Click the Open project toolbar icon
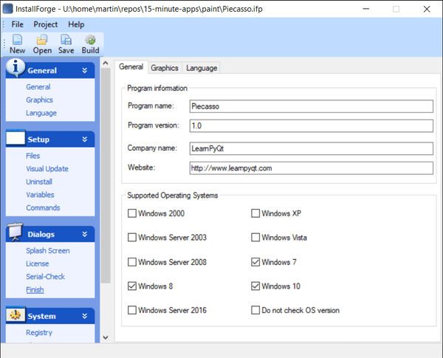Viewport: 443px width, 358px height. pos(42,40)
